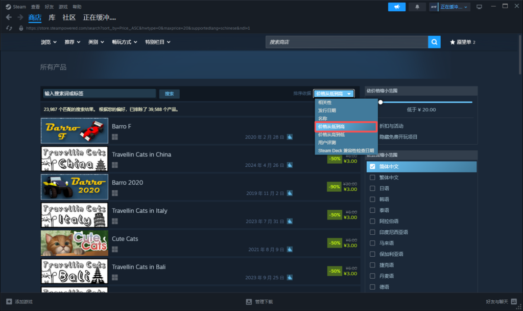The image size is (523, 311).
Task: Check the 日语 language filter
Action: click(372, 188)
